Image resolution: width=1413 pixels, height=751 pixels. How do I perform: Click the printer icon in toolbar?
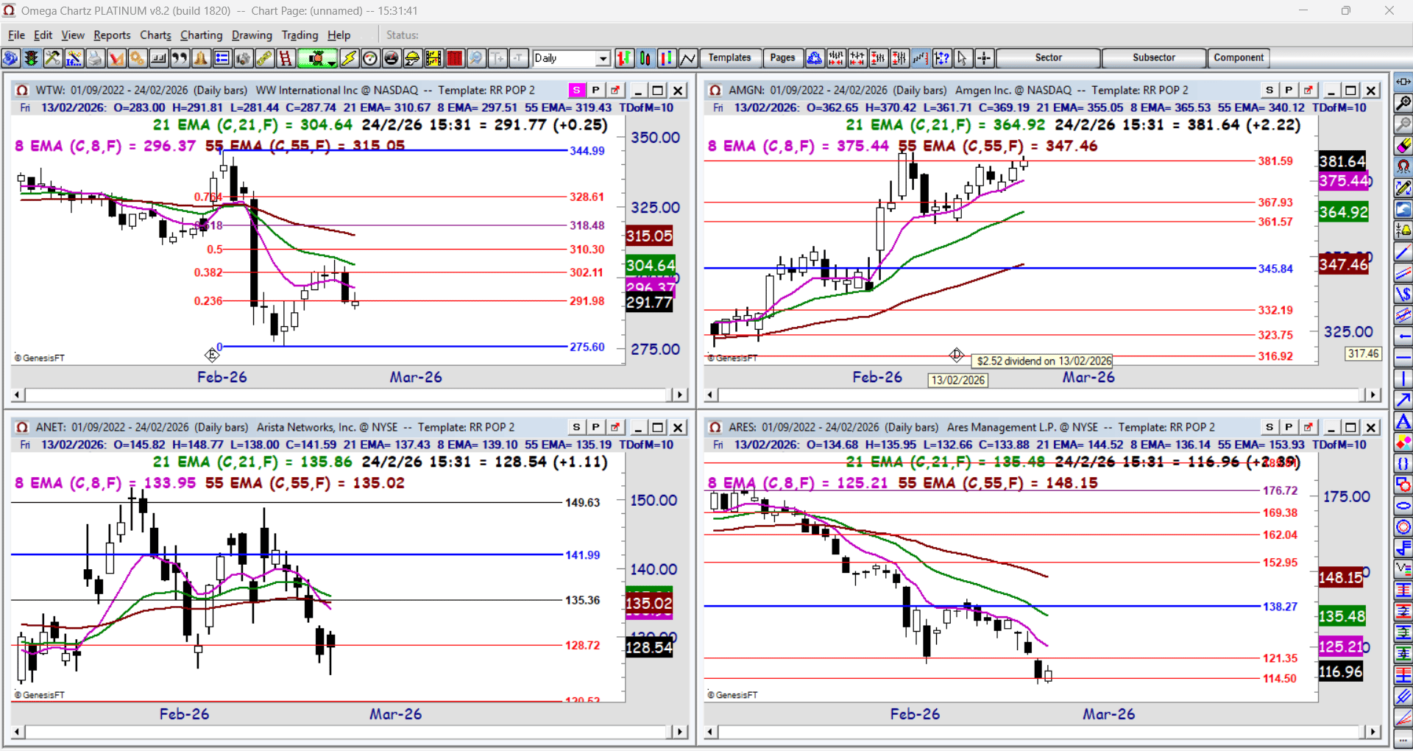coord(95,58)
